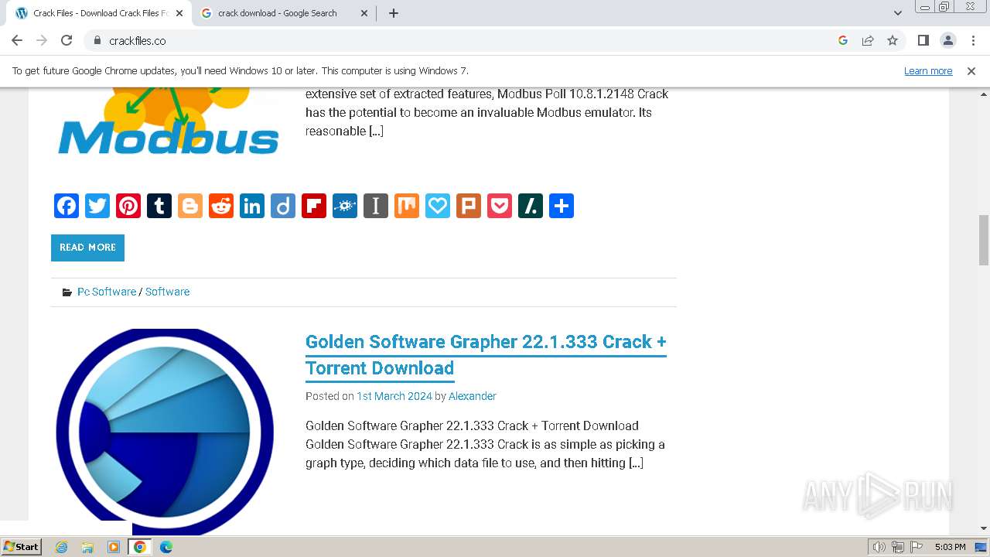
Task: Save the post to Instapaper
Action: (376, 206)
